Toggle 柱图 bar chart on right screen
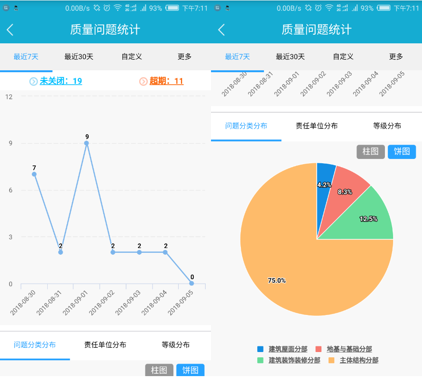 click(370, 152)
